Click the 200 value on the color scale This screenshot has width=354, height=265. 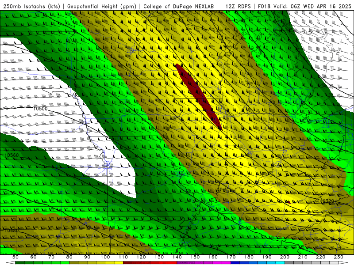(x=285, y=257)
